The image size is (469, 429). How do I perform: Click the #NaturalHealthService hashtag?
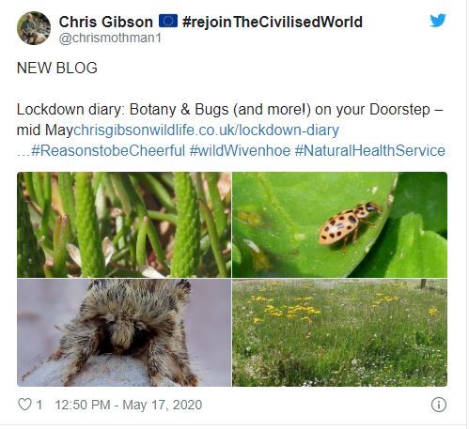pyautogui.click(x=370, y=150)
